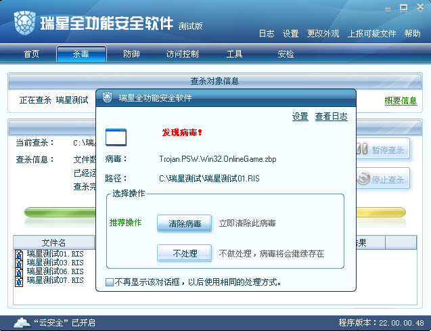This screenshot has width=431, height=331.
Task: Select the 瑞星测试03.RIS row
Action: [x=55, y=263]
